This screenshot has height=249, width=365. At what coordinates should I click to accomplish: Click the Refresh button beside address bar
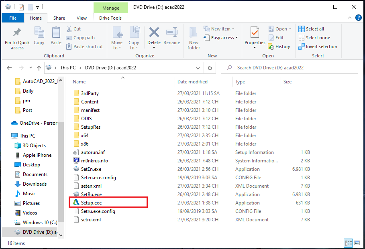pos(210,68)
